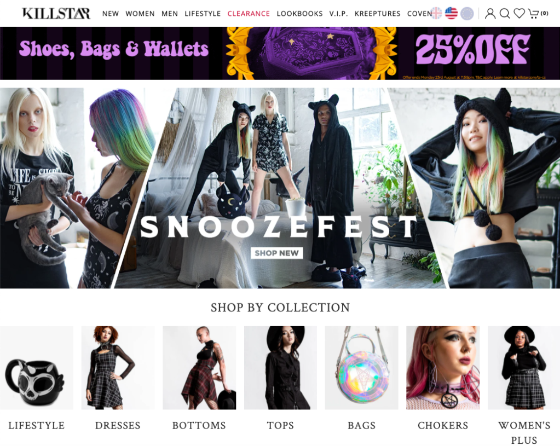Image resolution: width=560 pixels, height=446 pixels.
Task: Select the holographic Bags collection image
Action: click(361, 367)
